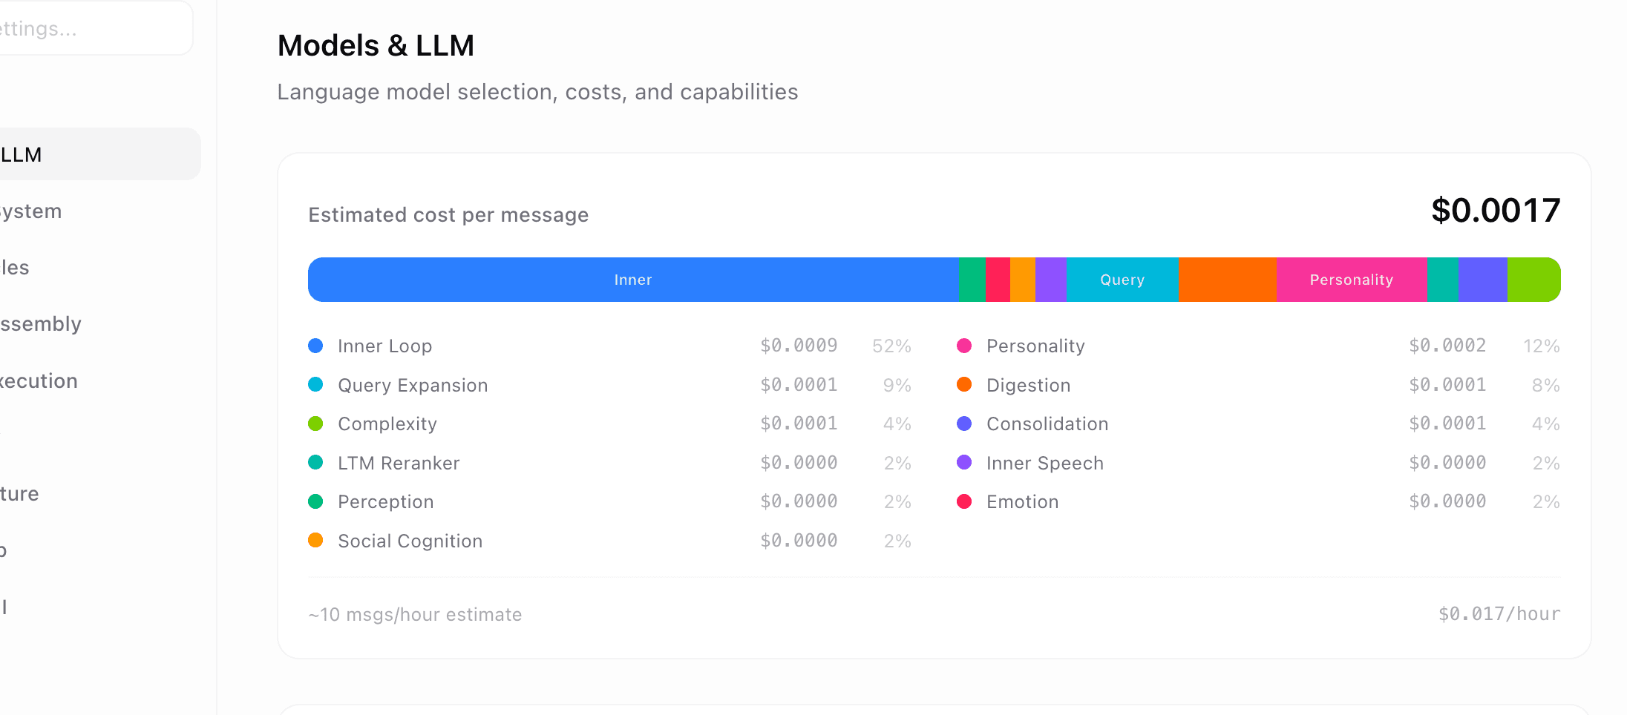This screenshot has width=1627, height=715.
Task: Click the $0.0017 total cost value
Action: (x=1496, y=211)
